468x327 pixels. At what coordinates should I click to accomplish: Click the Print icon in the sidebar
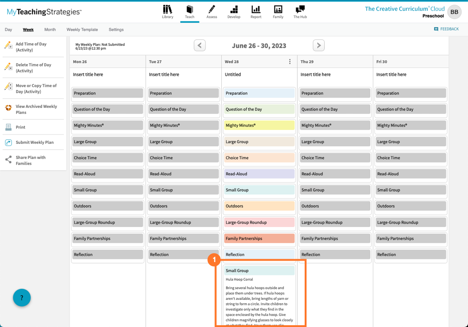tap(20, 127)
